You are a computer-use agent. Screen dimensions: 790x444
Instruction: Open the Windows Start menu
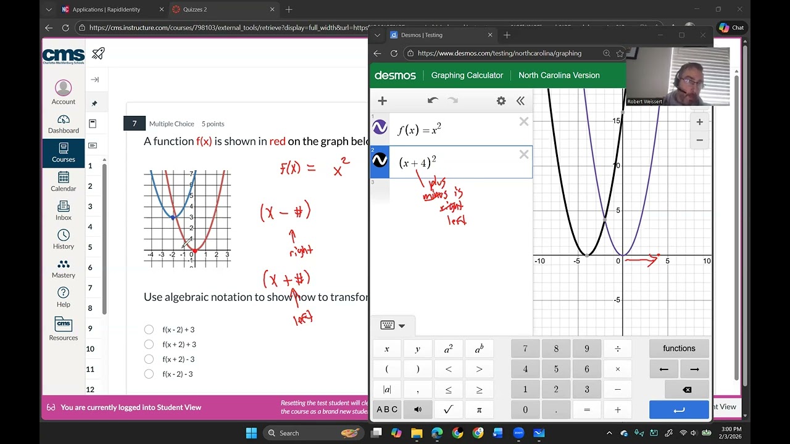tap(251, 433)
